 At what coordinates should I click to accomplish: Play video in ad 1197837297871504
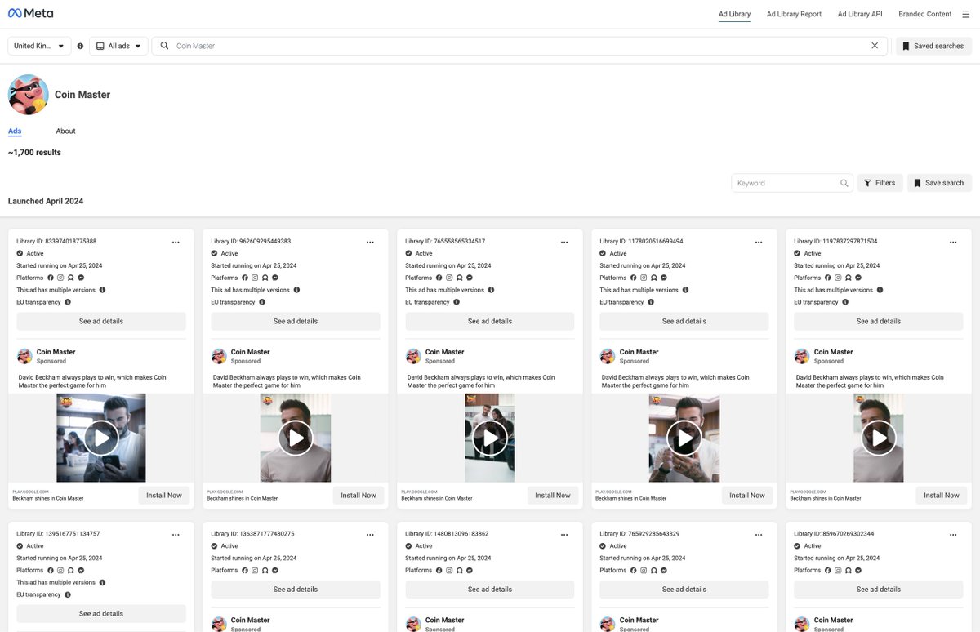879,438
